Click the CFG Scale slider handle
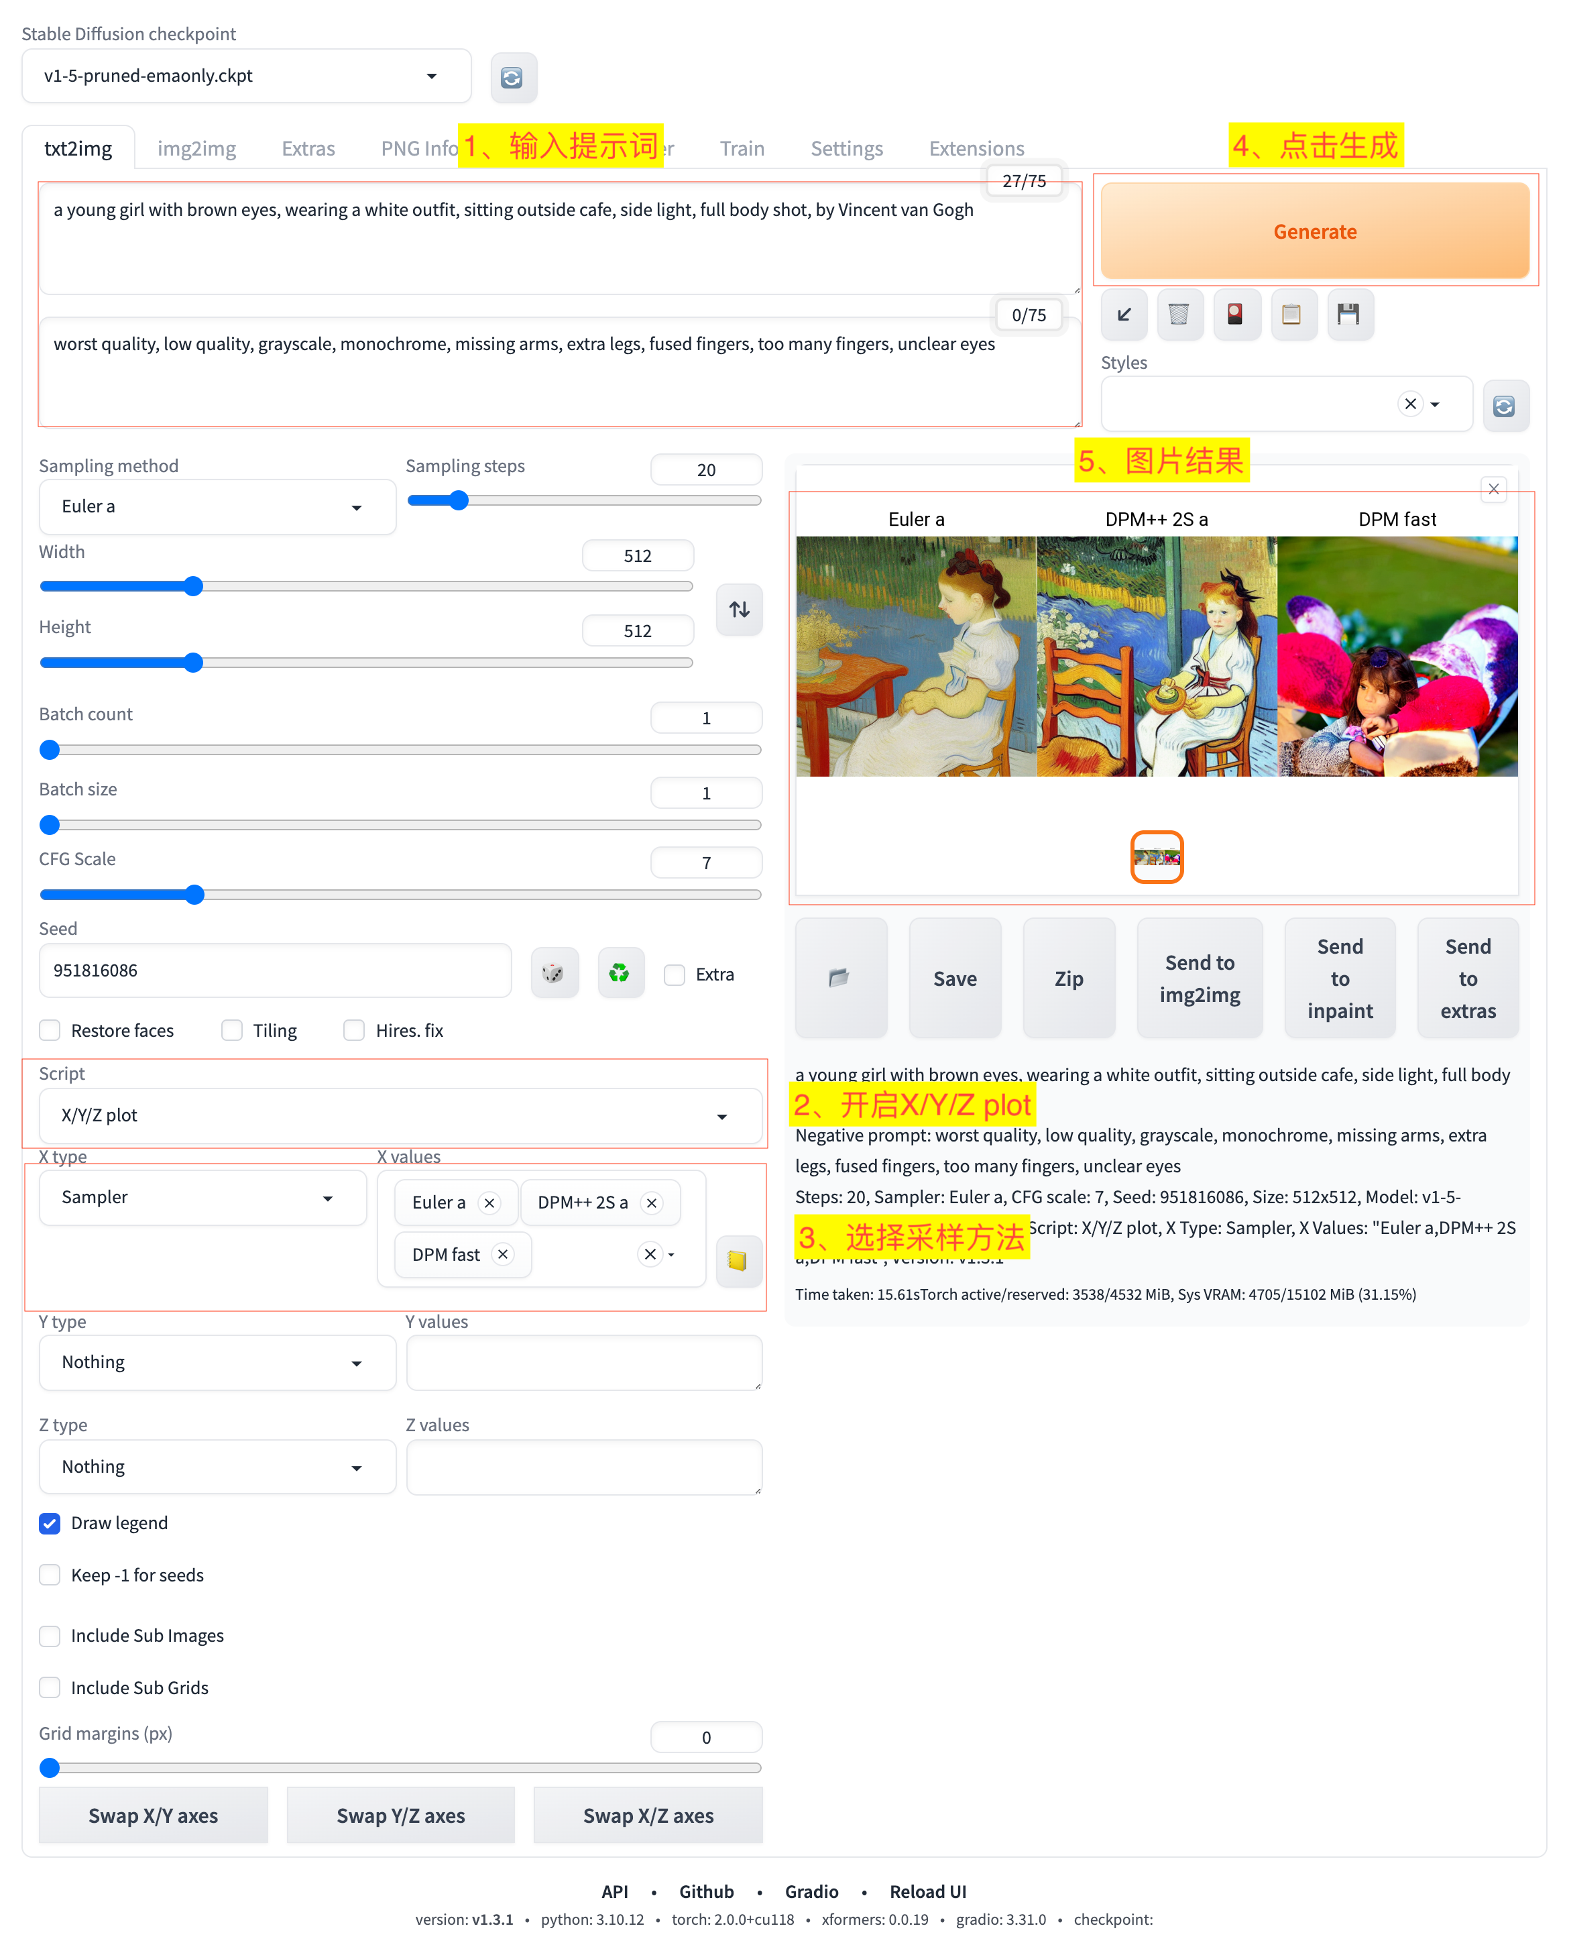The height and width of the screenshot is (1953, 1569). (194, 895)
